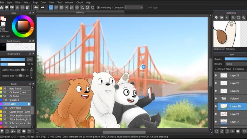Create new layer folder in Layer panel
This screenshot has width=247, height=139.
pyautogui.click(x=238, y=131)
